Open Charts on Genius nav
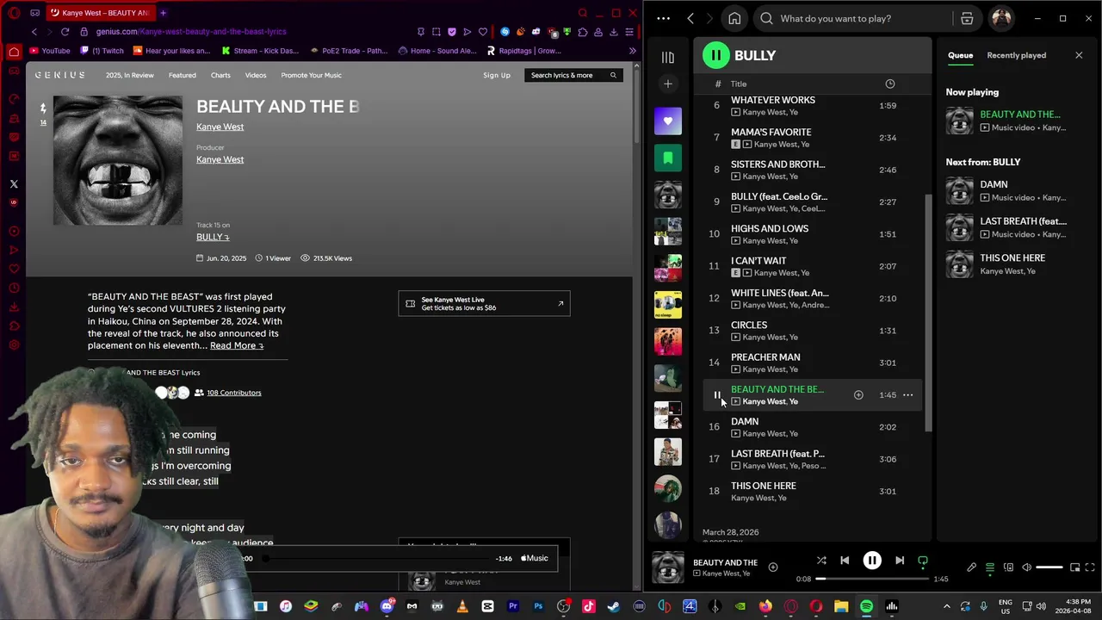Viewport: 1102px width, 620px height. coord(220,75)
